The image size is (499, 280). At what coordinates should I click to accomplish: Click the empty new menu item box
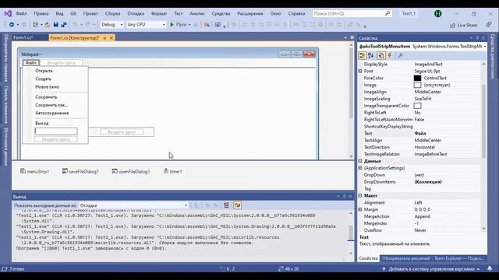pos(56,131)
